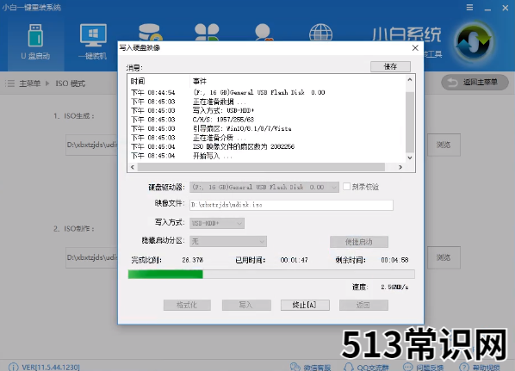Screen dimensions: 515x371
Task: Click the 格式化 format button
Action: click(x=187, y=305)
